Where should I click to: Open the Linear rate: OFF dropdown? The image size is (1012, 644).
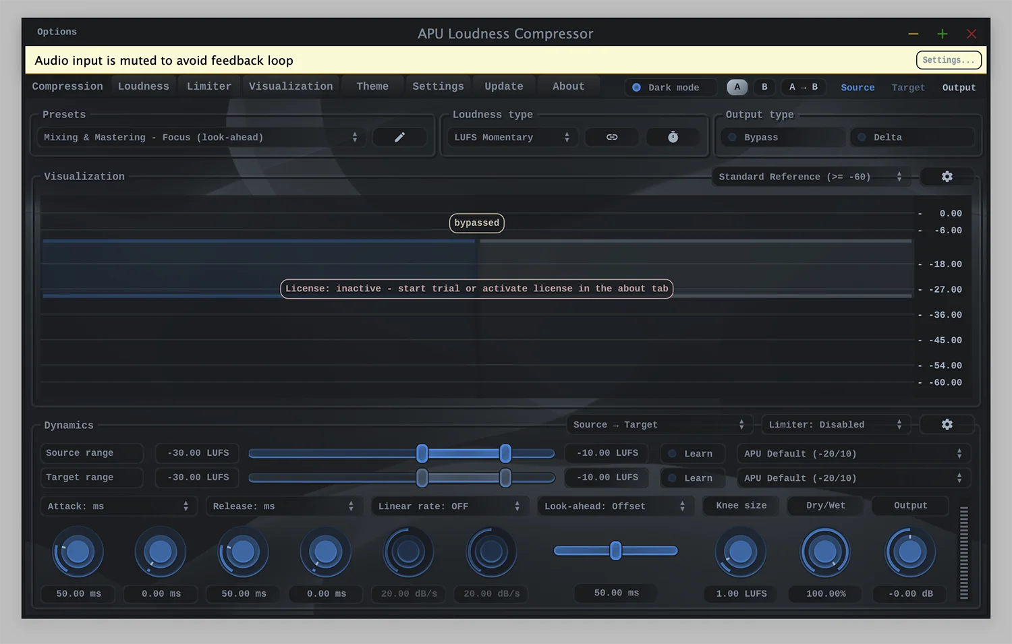(449, 506)
